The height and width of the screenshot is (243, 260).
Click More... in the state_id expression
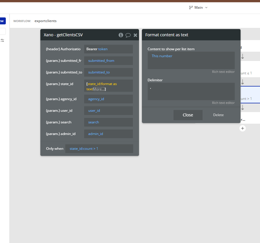tap(99, 89)
